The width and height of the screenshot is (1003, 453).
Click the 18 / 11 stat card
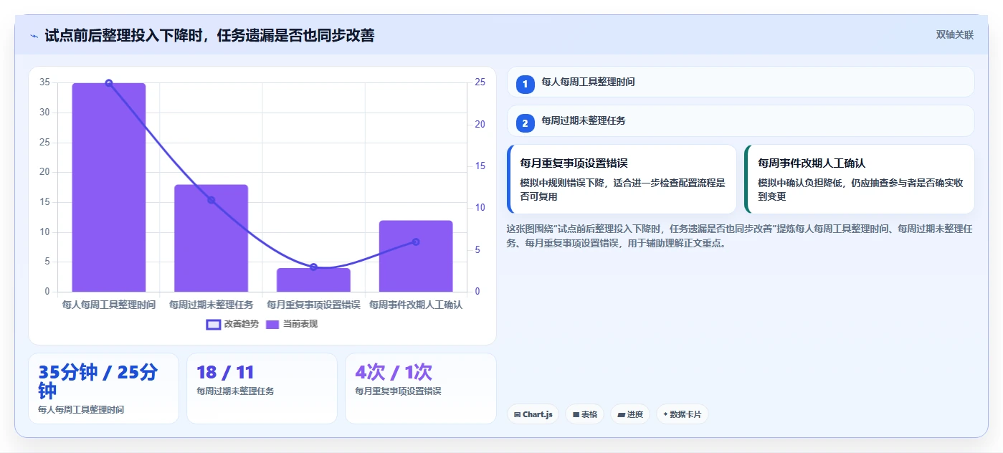(x=262, y=388)
